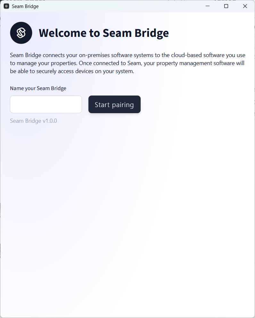
Task: Select the circular Seam emblem above the welcome heading
Action: [x=21, y=33]
